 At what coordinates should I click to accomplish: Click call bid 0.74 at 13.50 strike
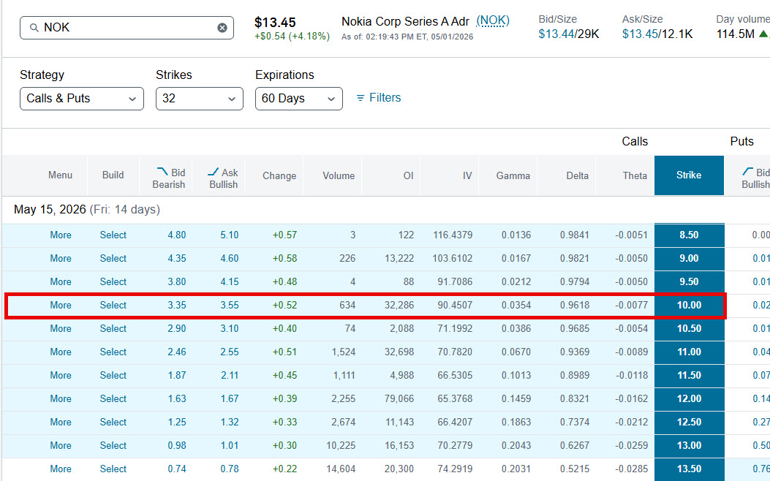177,469
